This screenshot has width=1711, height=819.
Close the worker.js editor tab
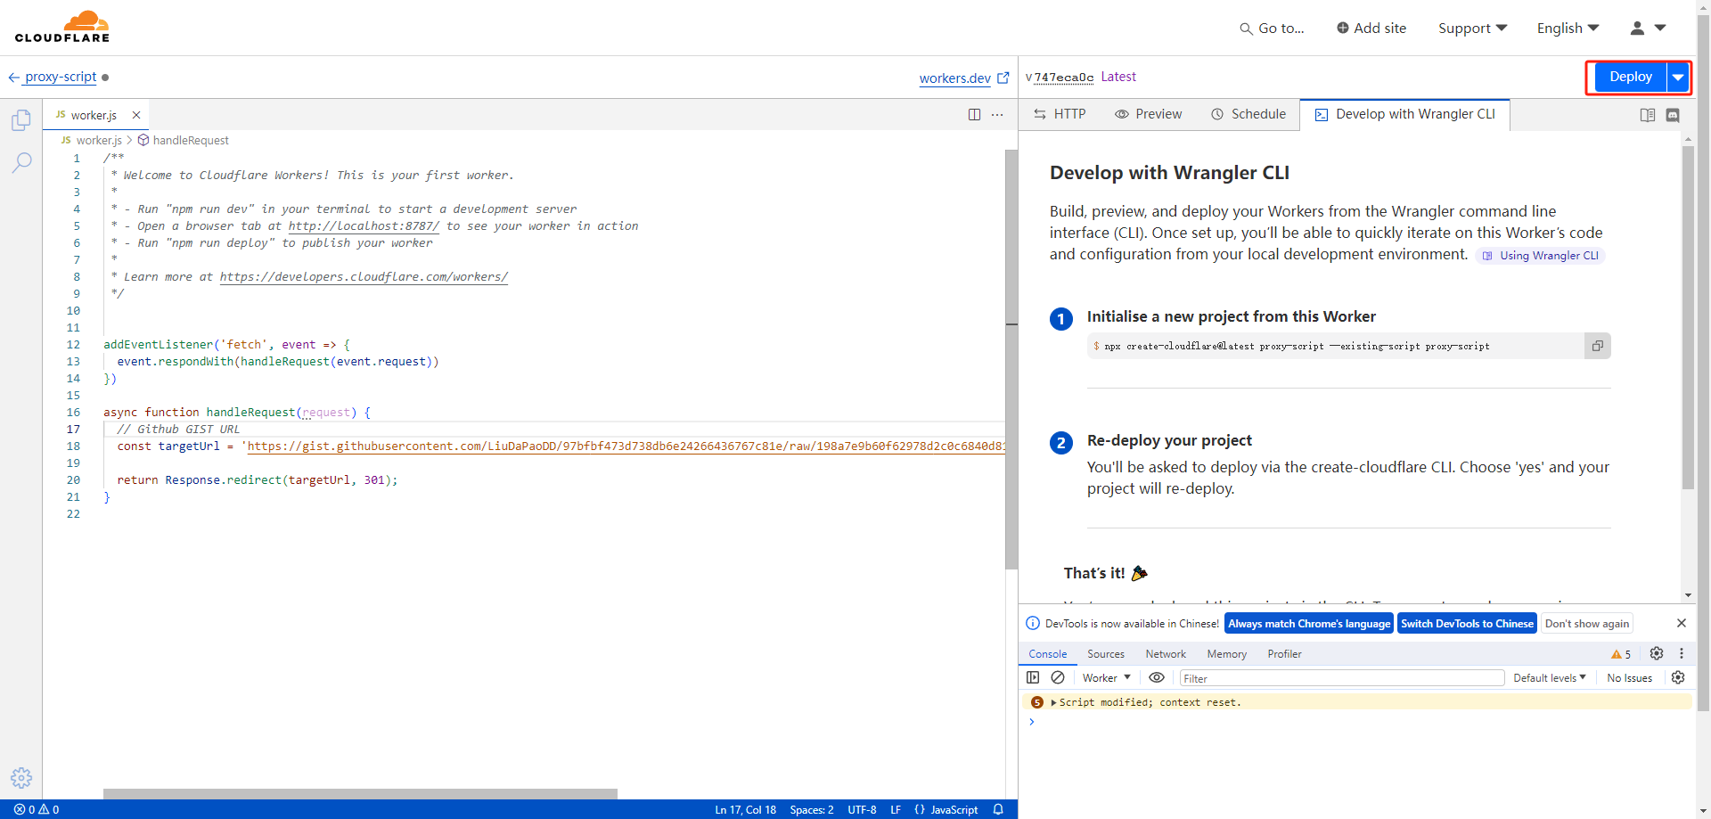click(x=136, y=115)
